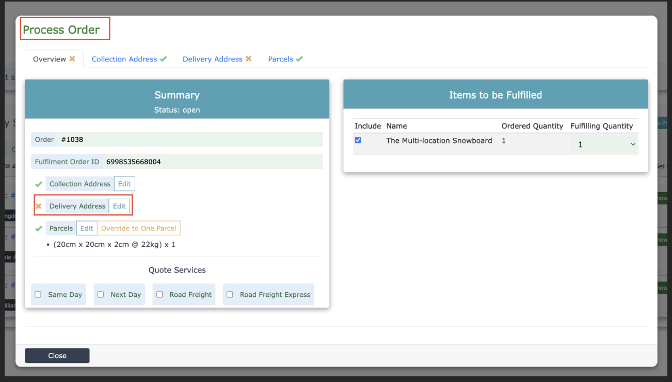672x382 pixels.
Task: Click Edit next to Parcels
Action: tap(87, 228)
